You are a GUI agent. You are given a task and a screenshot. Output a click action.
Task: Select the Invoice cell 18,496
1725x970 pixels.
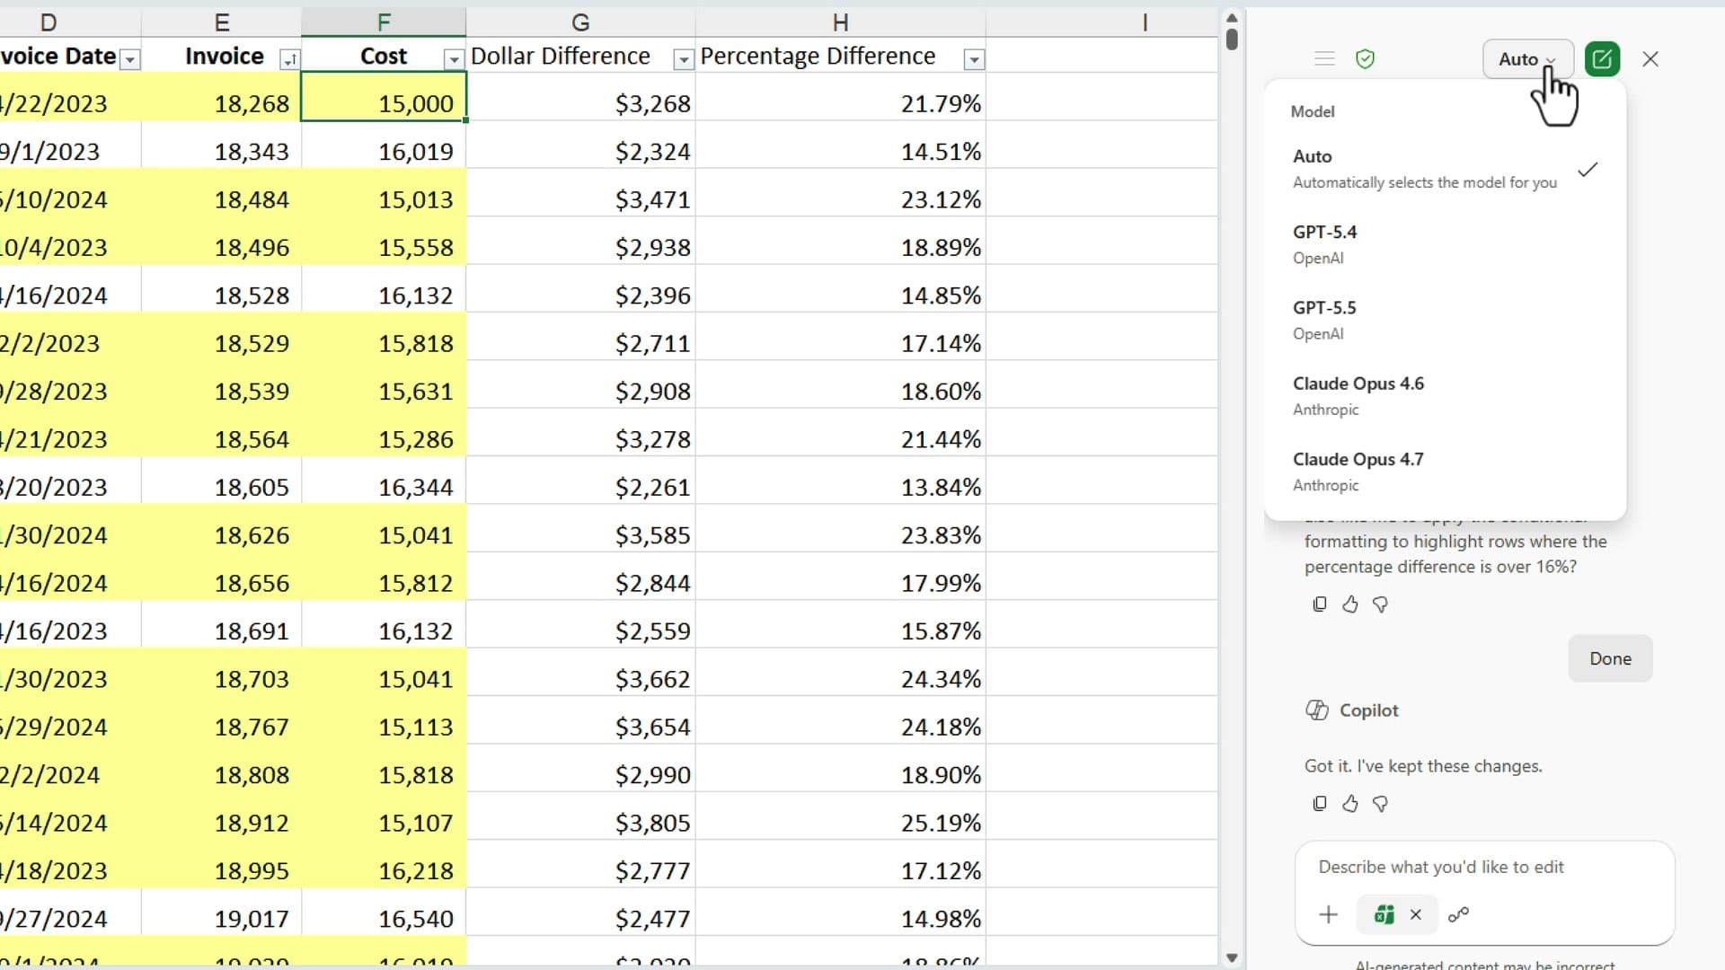pyautogui.click(x=222, y=240)
